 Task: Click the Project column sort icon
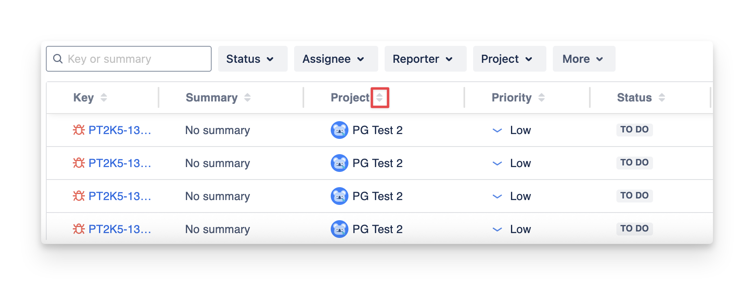pos(379,97)
